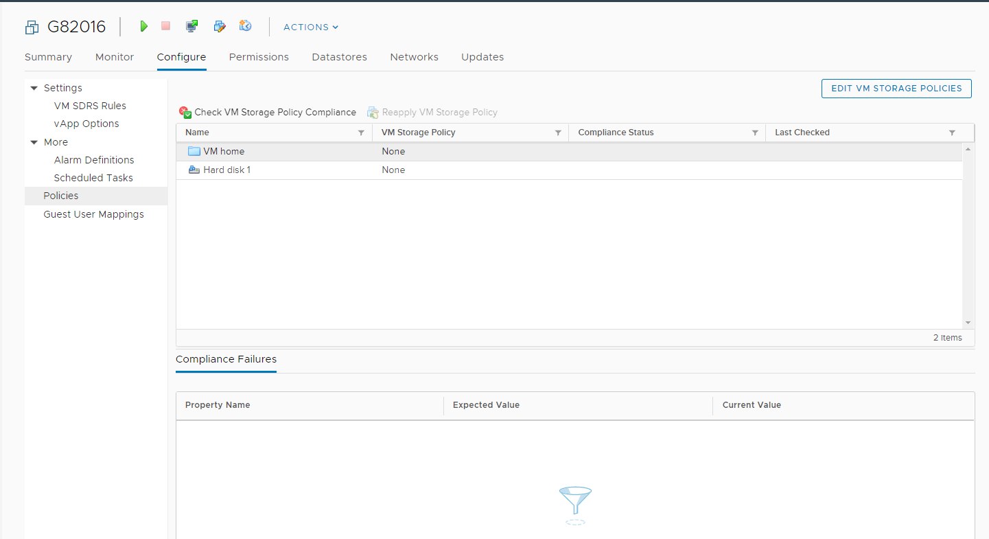Collapse the Settings tree section
The image size is (989, 539).
34,88
